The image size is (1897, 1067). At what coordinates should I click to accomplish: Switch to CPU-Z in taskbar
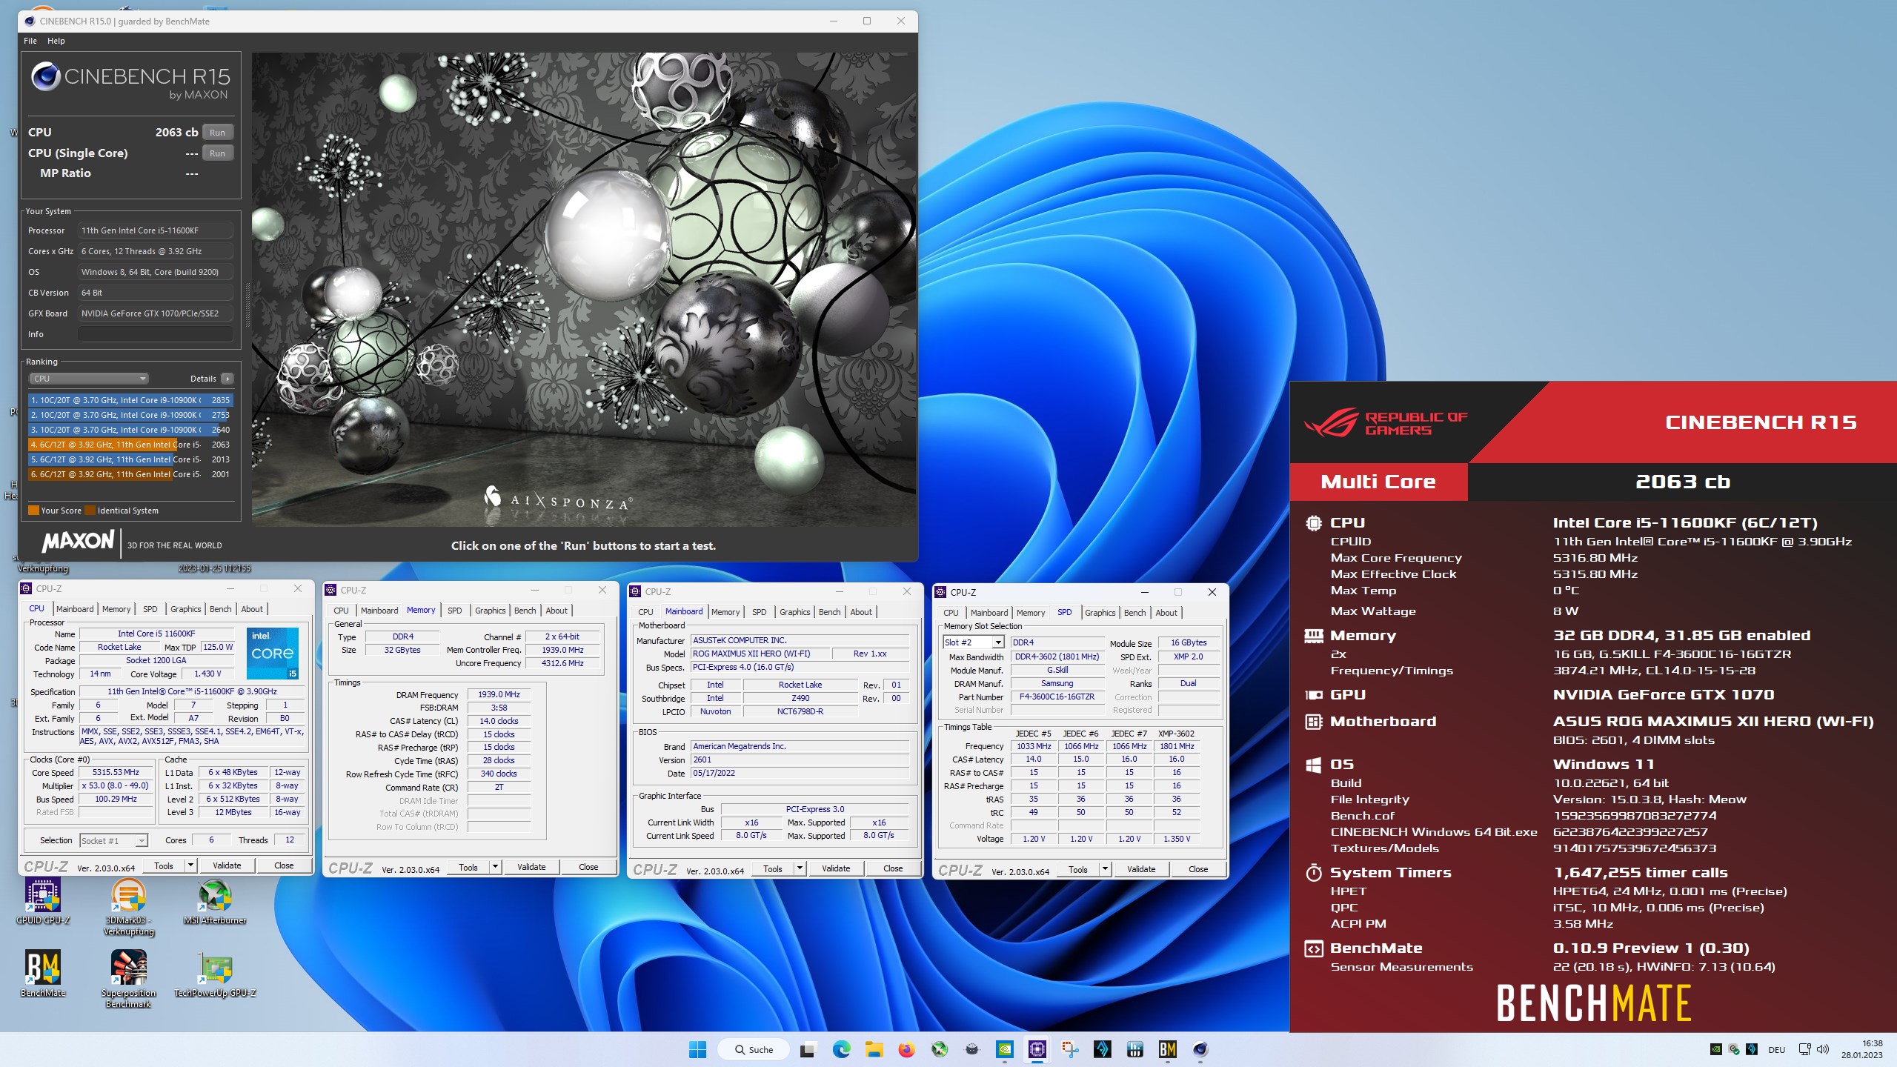pyautogui.click(x=1037, y=1049)
